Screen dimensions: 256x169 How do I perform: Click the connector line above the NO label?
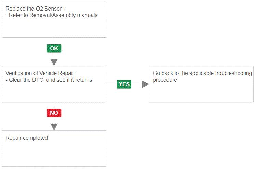54,106
